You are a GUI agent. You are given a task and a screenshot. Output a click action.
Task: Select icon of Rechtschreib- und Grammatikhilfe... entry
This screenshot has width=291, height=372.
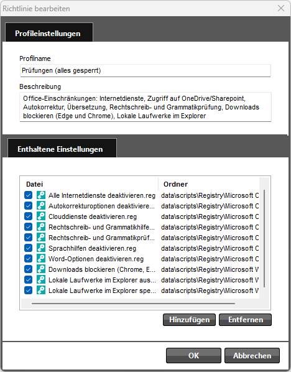[41, 227]
